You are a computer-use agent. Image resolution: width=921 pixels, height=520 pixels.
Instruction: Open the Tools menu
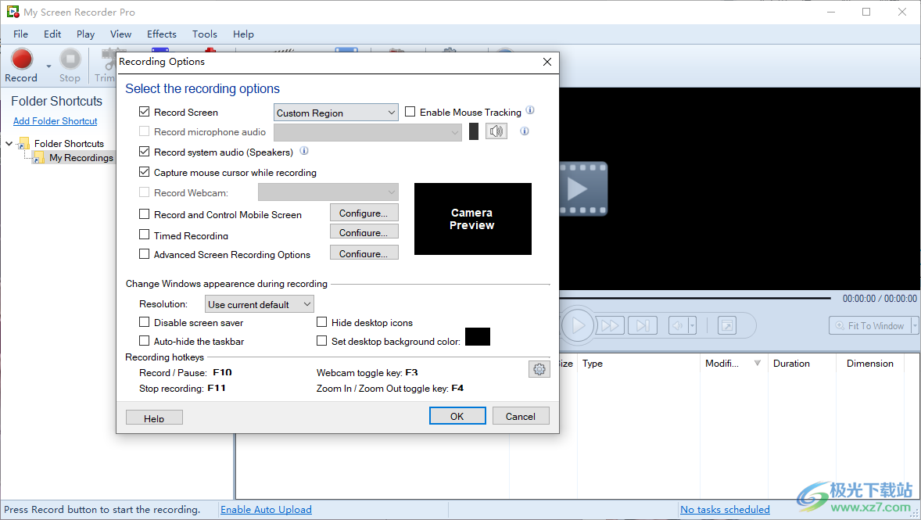tap(204, 34)
